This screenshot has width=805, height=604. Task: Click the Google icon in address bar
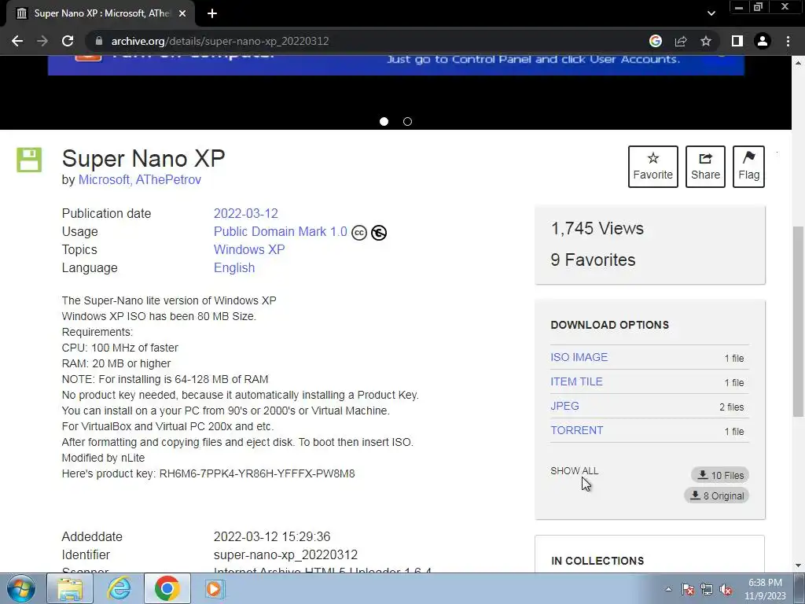coord(656,41)
